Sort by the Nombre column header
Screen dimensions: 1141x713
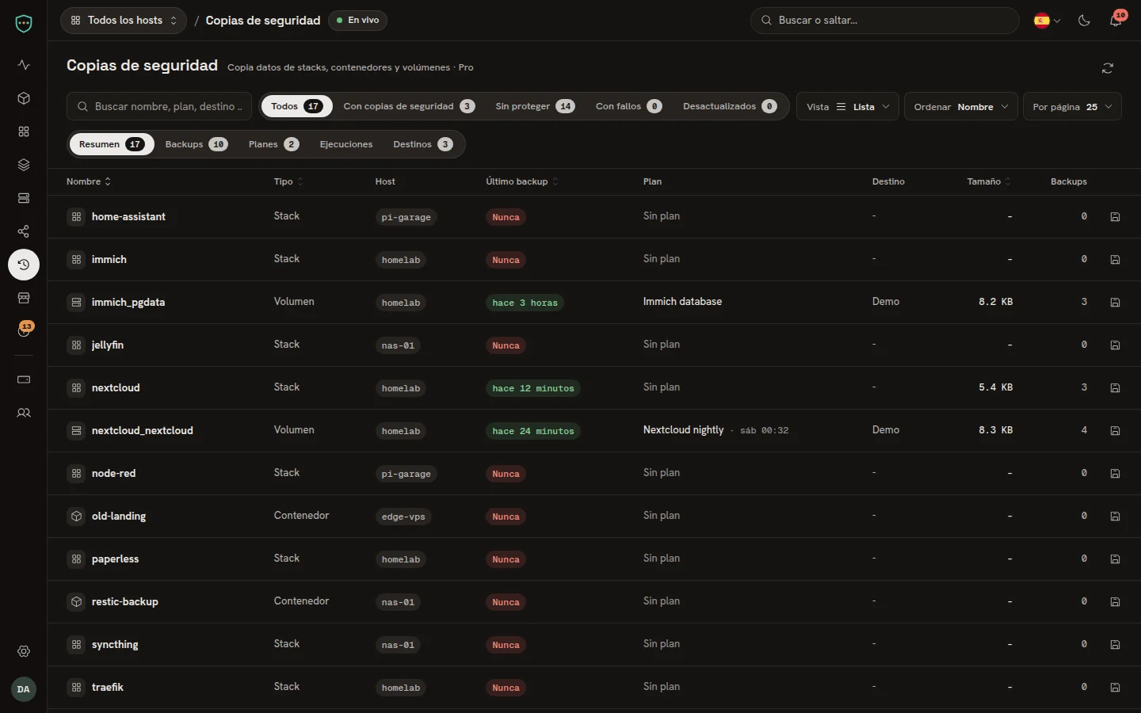tap(89, 181)
